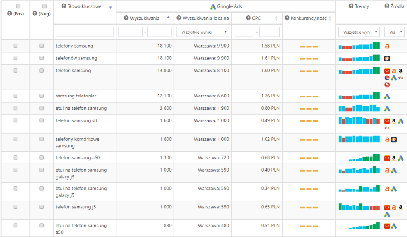This screenshot has height=237, width=407.
Task: Check the Neg box for "telefonów samsung"
Action: pos(41,58)
